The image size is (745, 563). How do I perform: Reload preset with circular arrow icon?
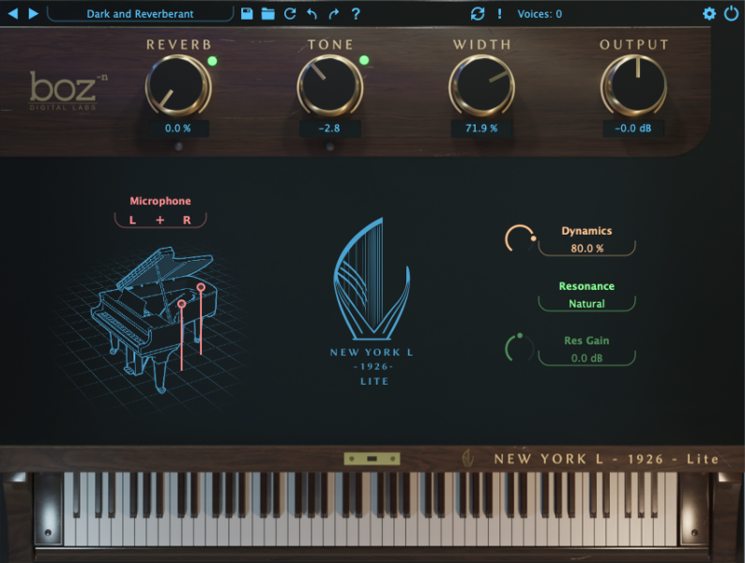point(290,13)
